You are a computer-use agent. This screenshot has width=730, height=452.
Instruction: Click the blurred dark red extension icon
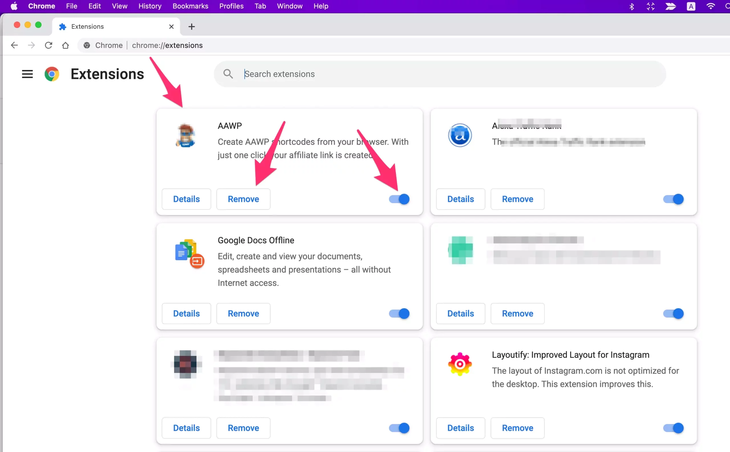point(186,364)
